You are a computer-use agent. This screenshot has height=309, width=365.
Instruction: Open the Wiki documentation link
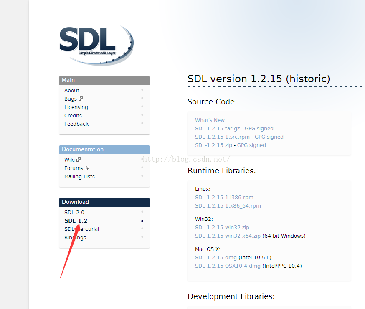[69, 160]
